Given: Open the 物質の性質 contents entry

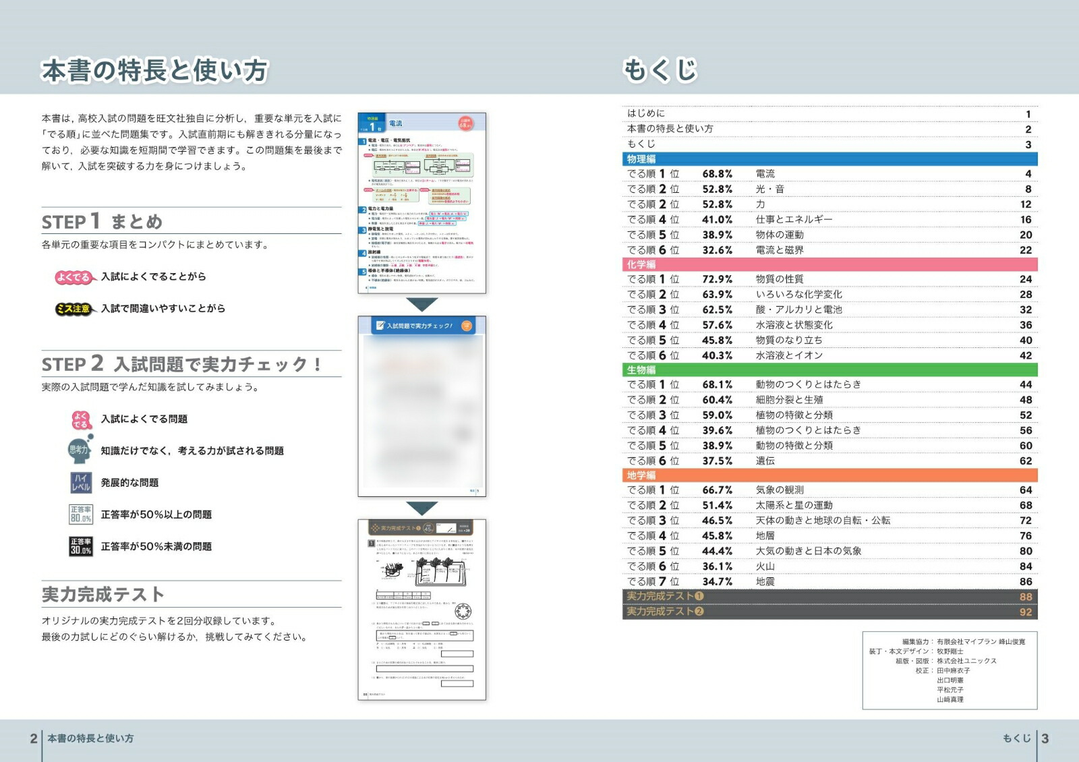Looking at the screenshot, I should pos(830,279).
